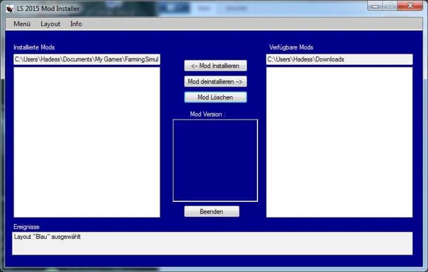Viewport: 428px width, 272px height.
Task: Click the Beenden button
Action: point(211,211)
